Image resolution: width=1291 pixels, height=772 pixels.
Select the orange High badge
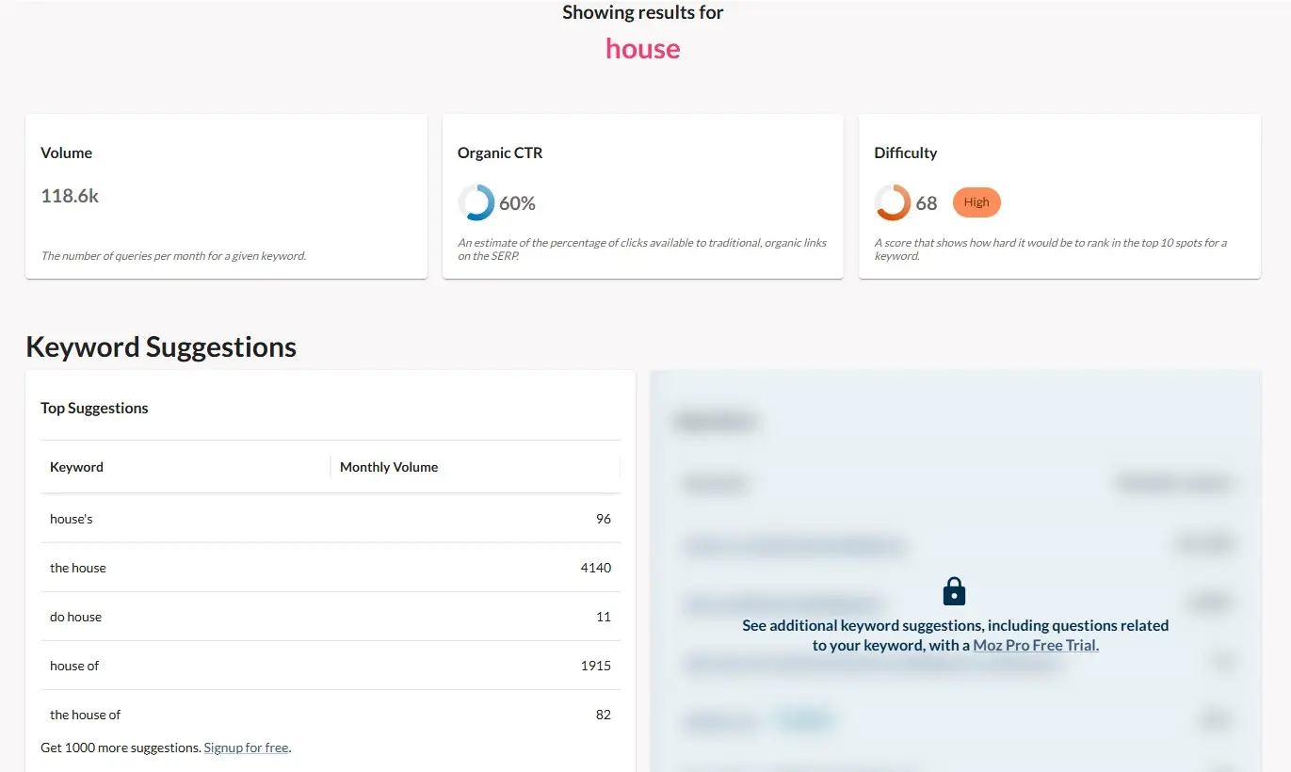[976, 201]
